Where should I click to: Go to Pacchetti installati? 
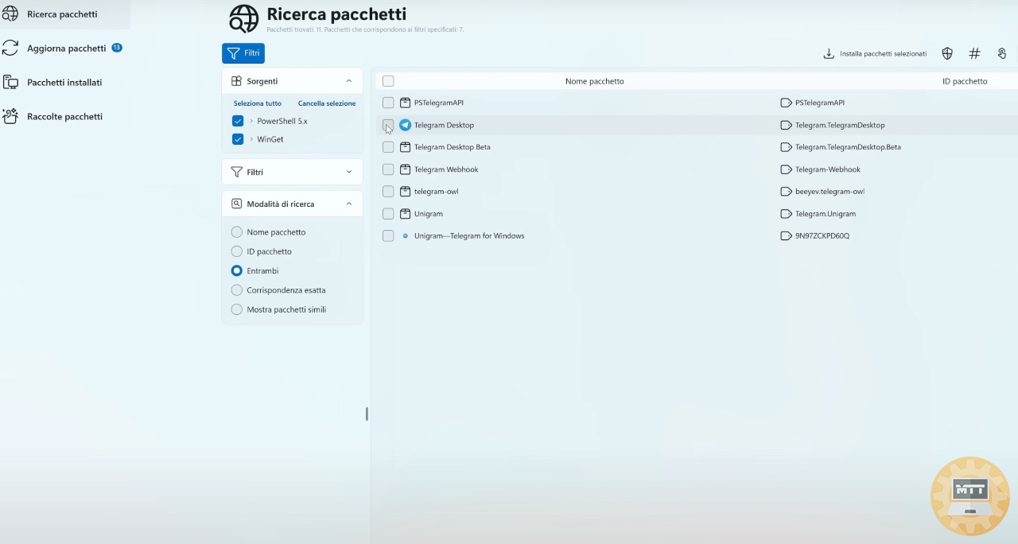click(64, 83)
